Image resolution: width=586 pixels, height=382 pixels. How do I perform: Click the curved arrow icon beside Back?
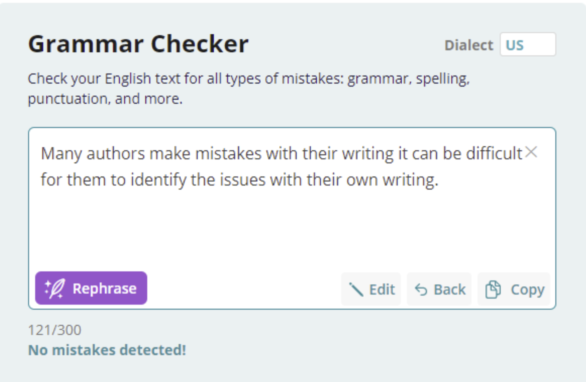click(x=421, y=290)
